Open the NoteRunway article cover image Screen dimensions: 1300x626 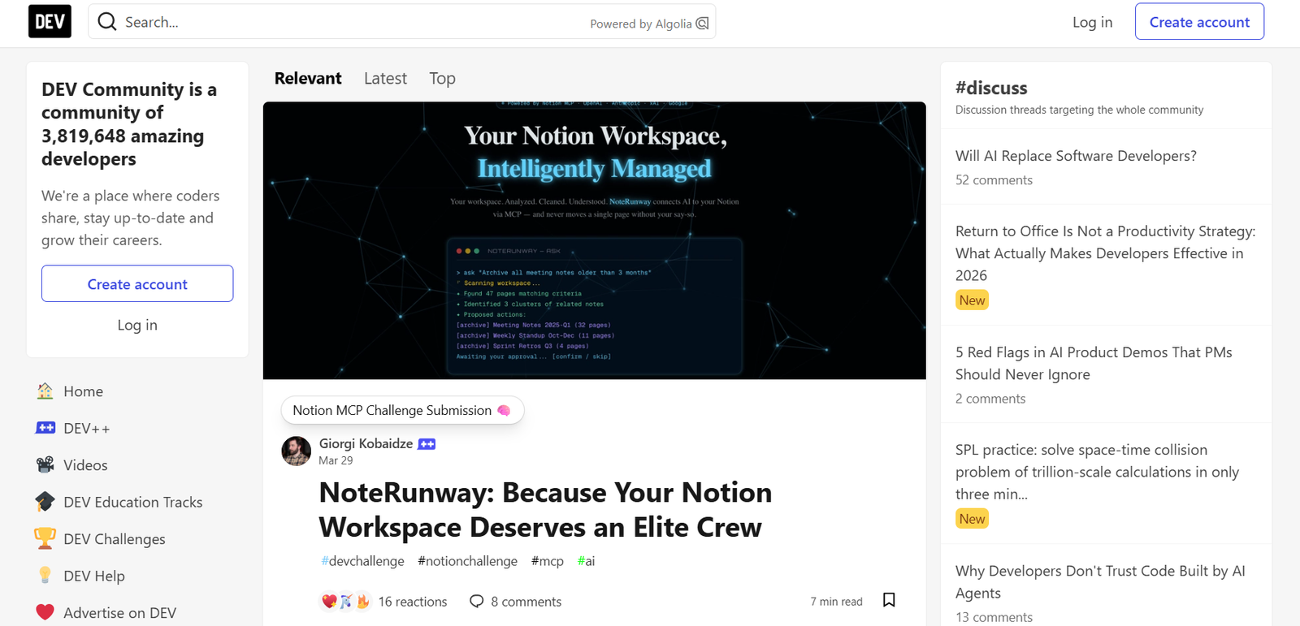[x=594, y=240]
